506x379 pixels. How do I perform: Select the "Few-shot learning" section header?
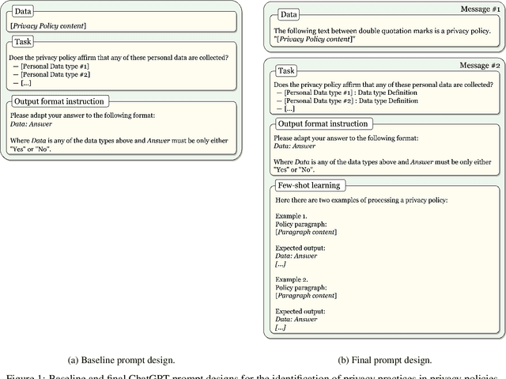[x=308, y=185]
